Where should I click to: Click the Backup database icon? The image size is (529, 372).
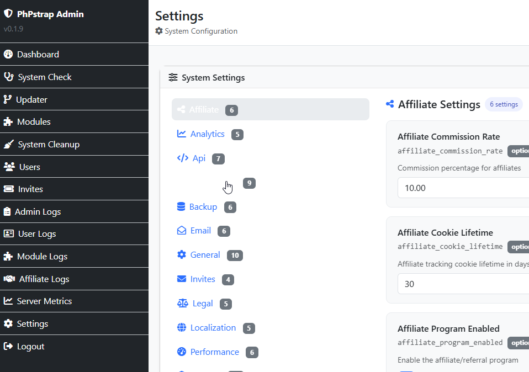point(181,206)
